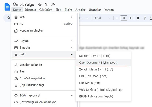Click the Taşı folder-arrow icon

(x=16, y=72)
